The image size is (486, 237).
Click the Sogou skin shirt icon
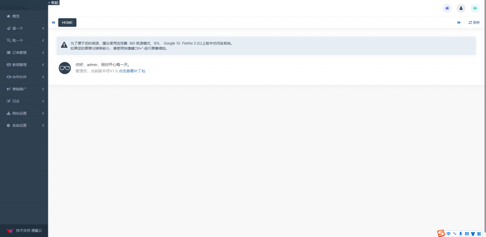coord(473,233)
